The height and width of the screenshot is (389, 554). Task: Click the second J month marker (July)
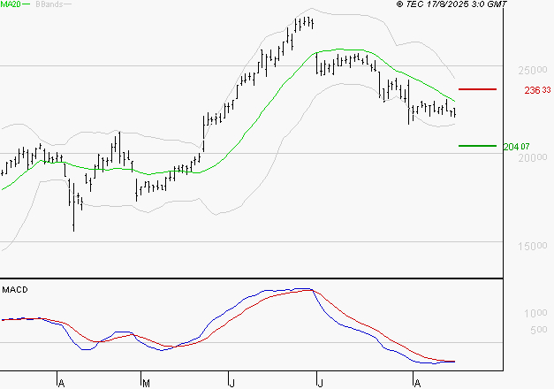click(x=320, y=383)
